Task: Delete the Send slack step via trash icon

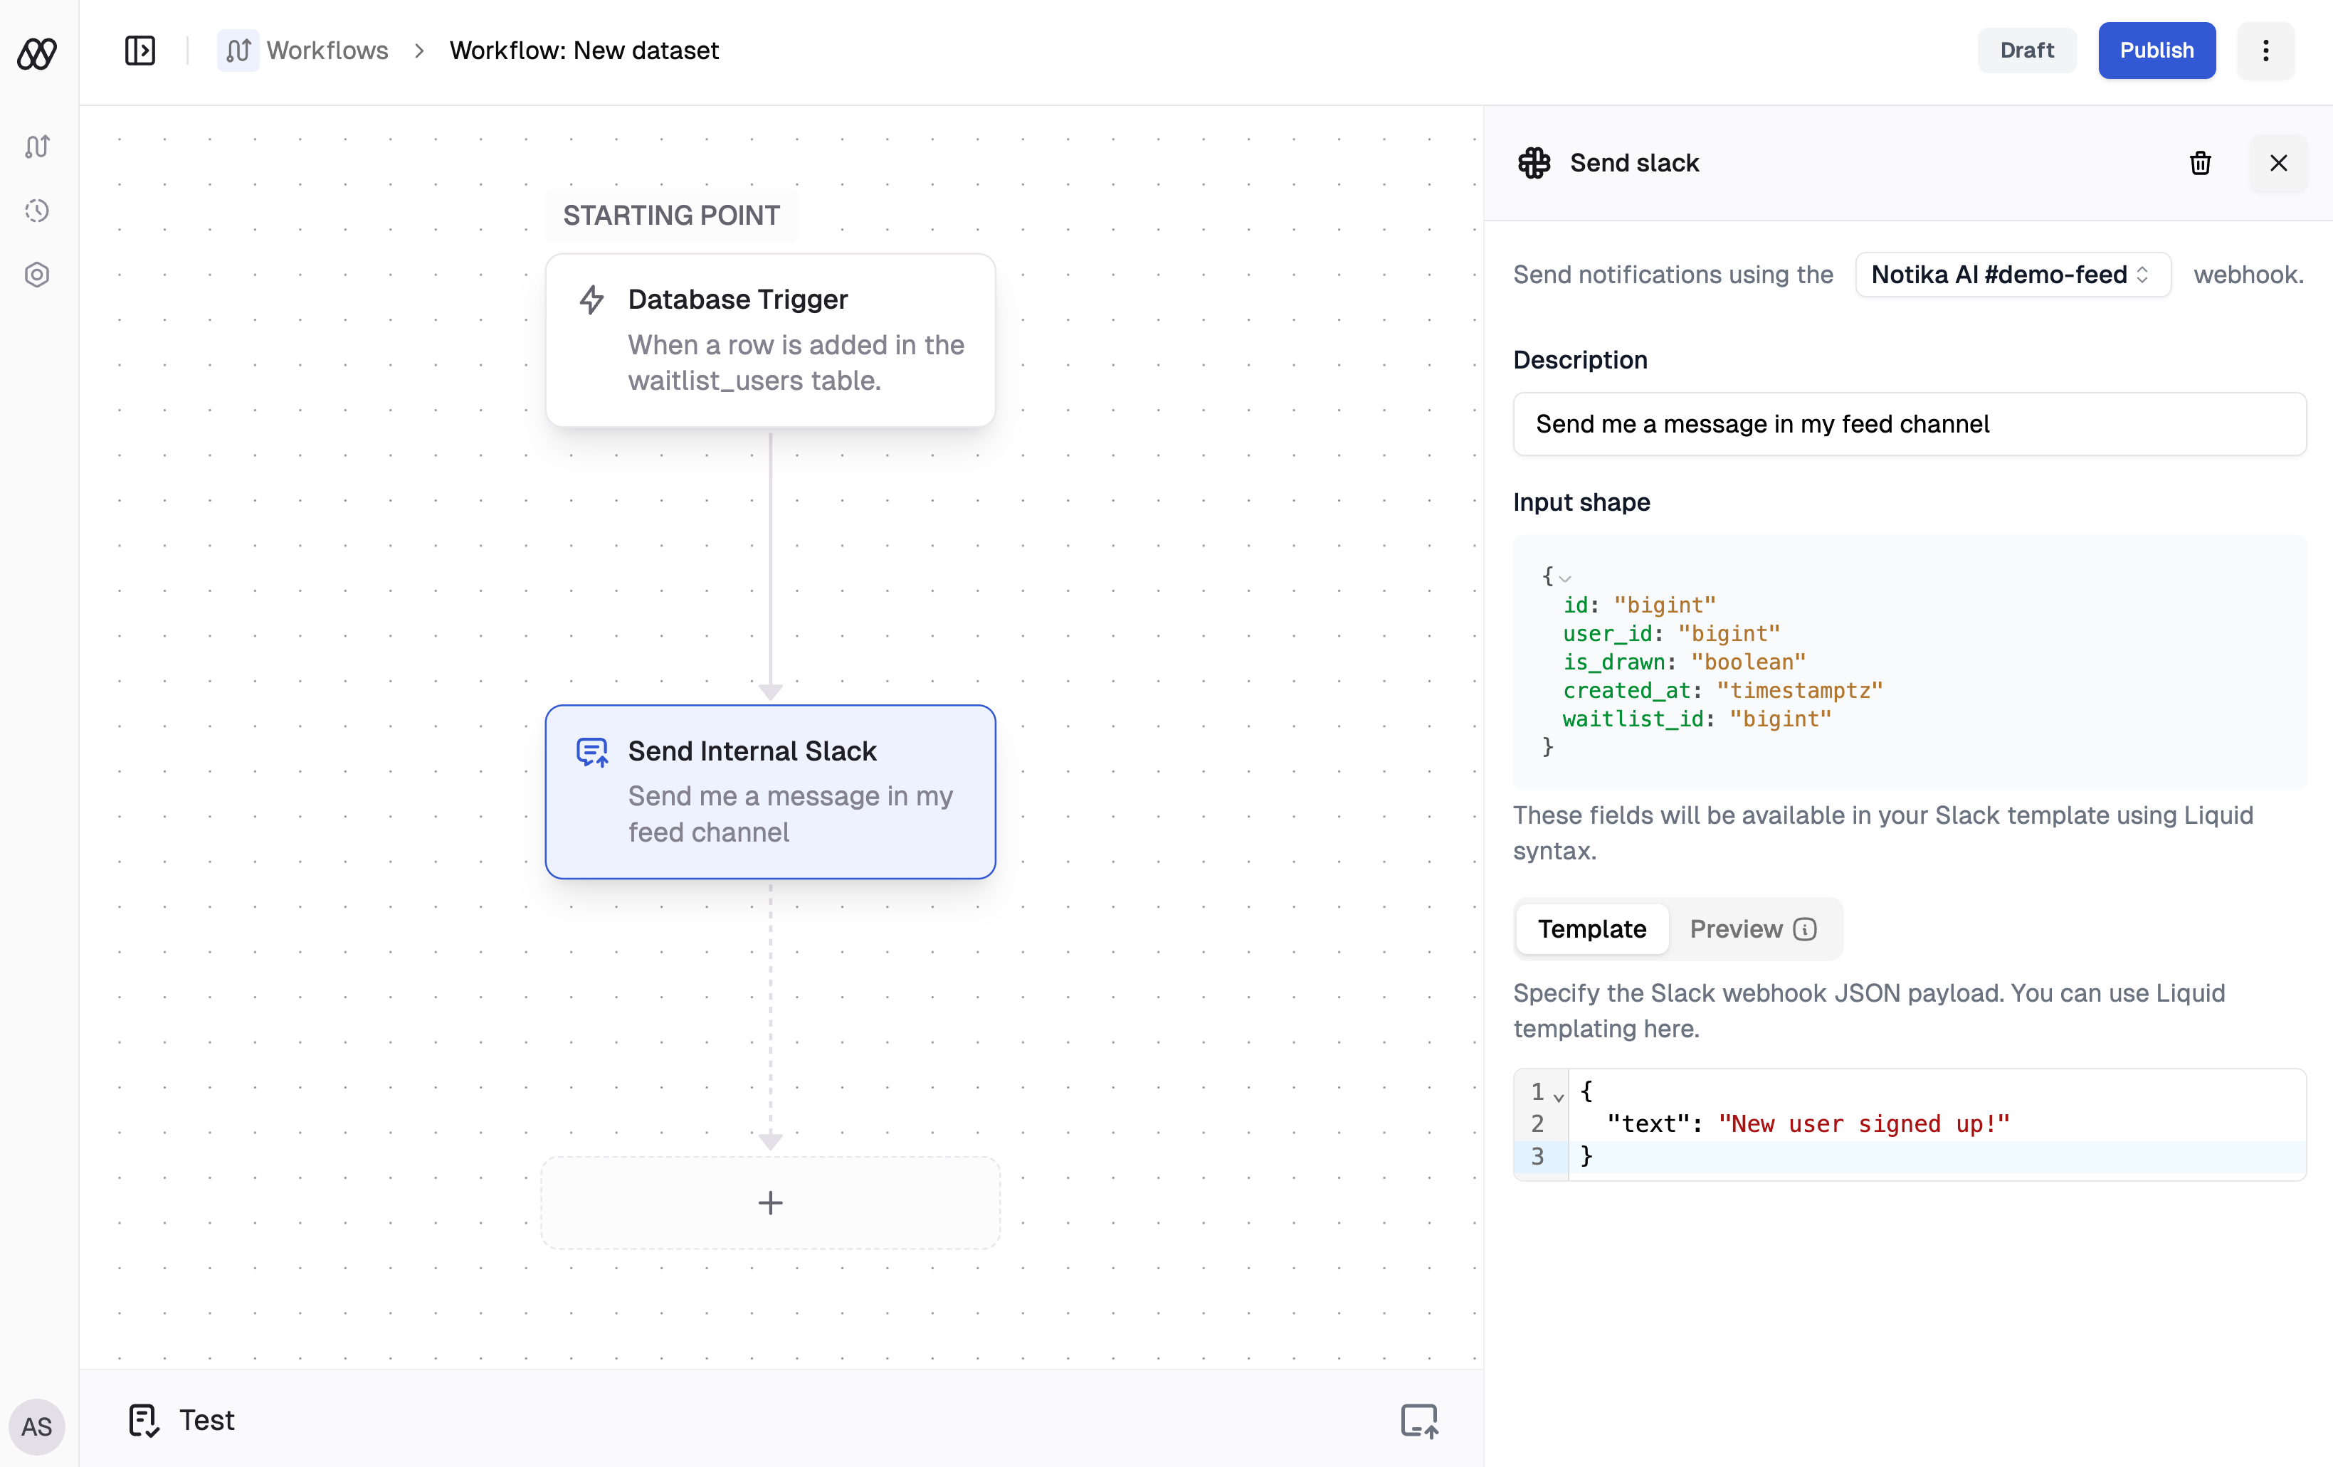Action: 2201,163
